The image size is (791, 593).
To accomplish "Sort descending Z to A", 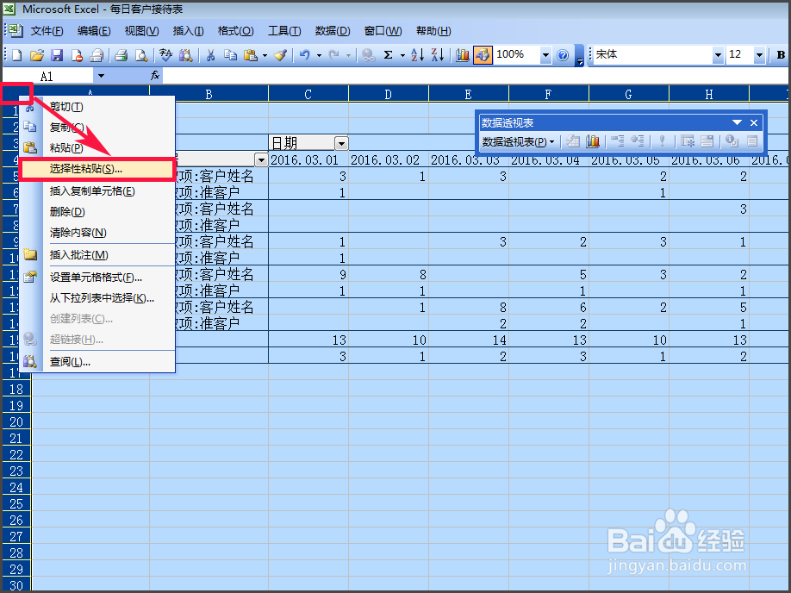I will [x=438, y=55].
